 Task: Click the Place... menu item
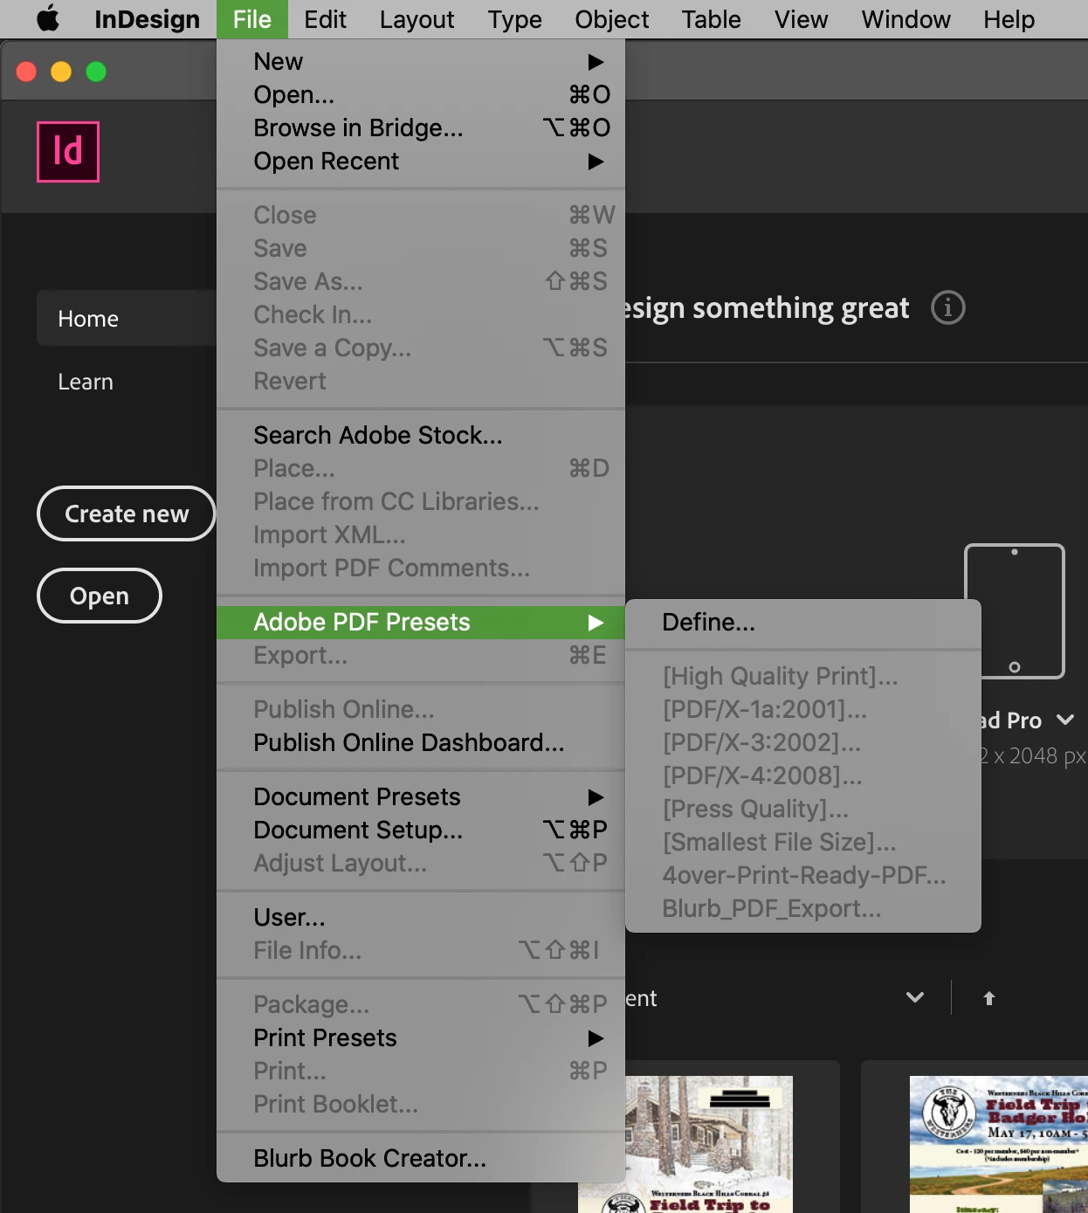[x=421, y=468]
